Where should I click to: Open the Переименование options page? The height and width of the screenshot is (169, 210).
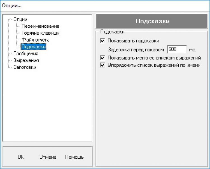[40, 26]
